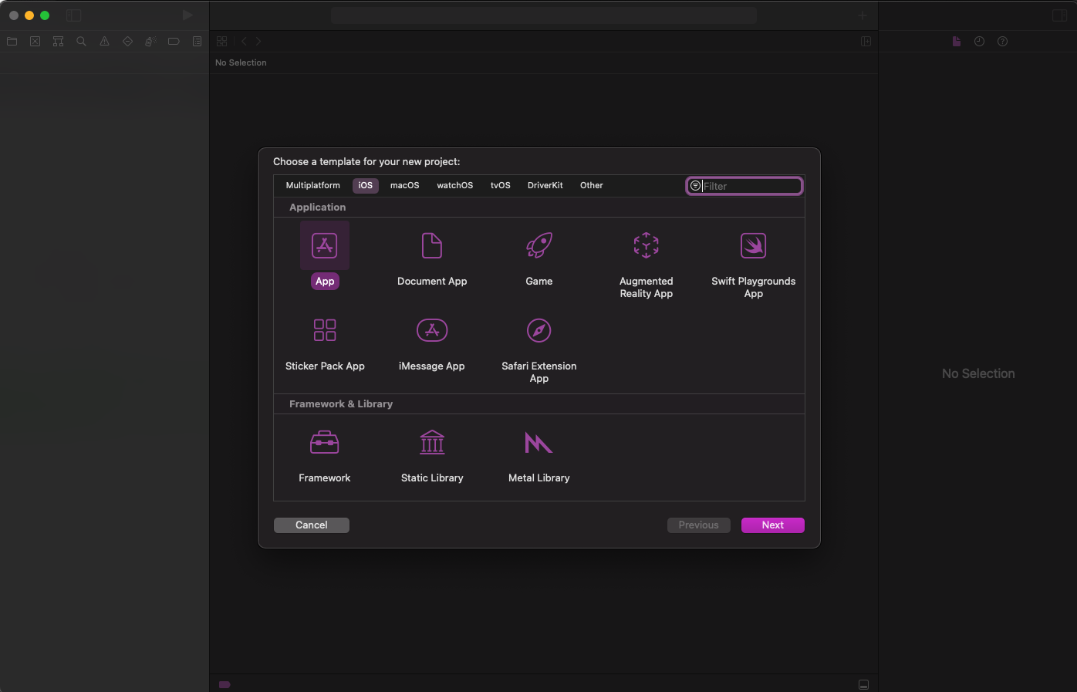The width and height of the screenshot is (1077, 692).
Task: Open the filter options icon
Action: click(x=695, y=186)
